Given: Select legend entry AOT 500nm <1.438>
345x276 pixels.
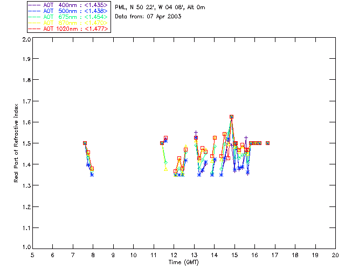Looking at the screenshot, I should pos(68,11).
